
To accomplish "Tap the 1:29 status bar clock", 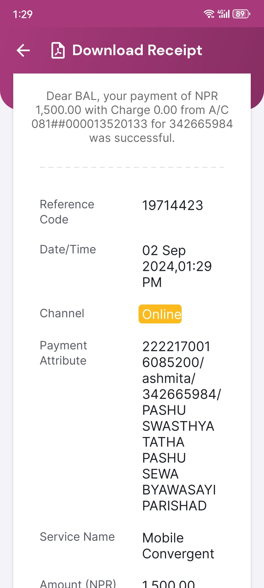I will pyautogui.click(x=22, y=14).
